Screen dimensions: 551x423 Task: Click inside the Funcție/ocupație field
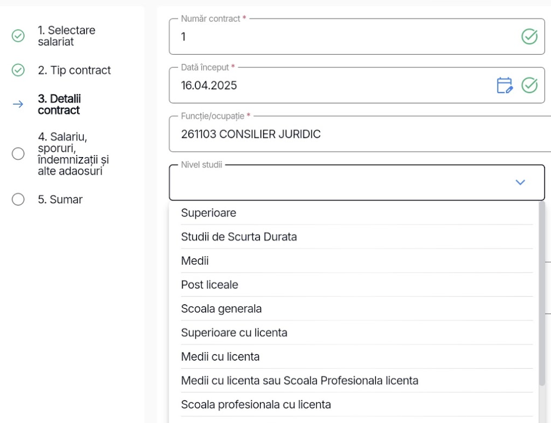[360, 134]
